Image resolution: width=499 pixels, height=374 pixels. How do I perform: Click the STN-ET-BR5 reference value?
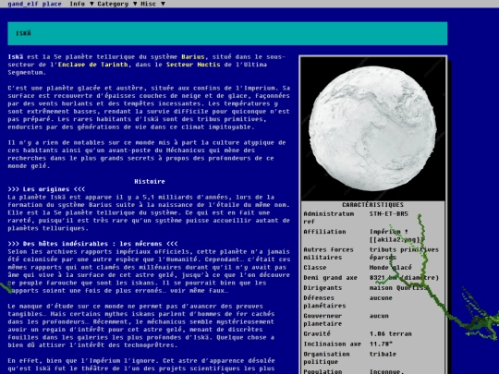pyautogui.click(x=388, y=213)
